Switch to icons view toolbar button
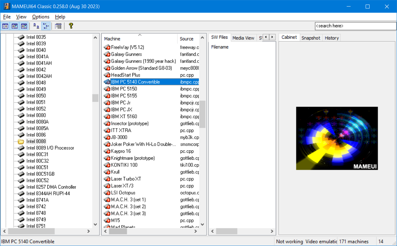The width and height of the screenshot is (397, 246). tap(36, 26)
